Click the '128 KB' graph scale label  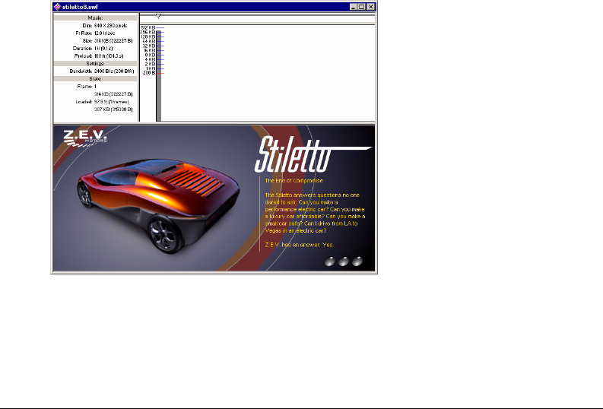pos(148,37)
